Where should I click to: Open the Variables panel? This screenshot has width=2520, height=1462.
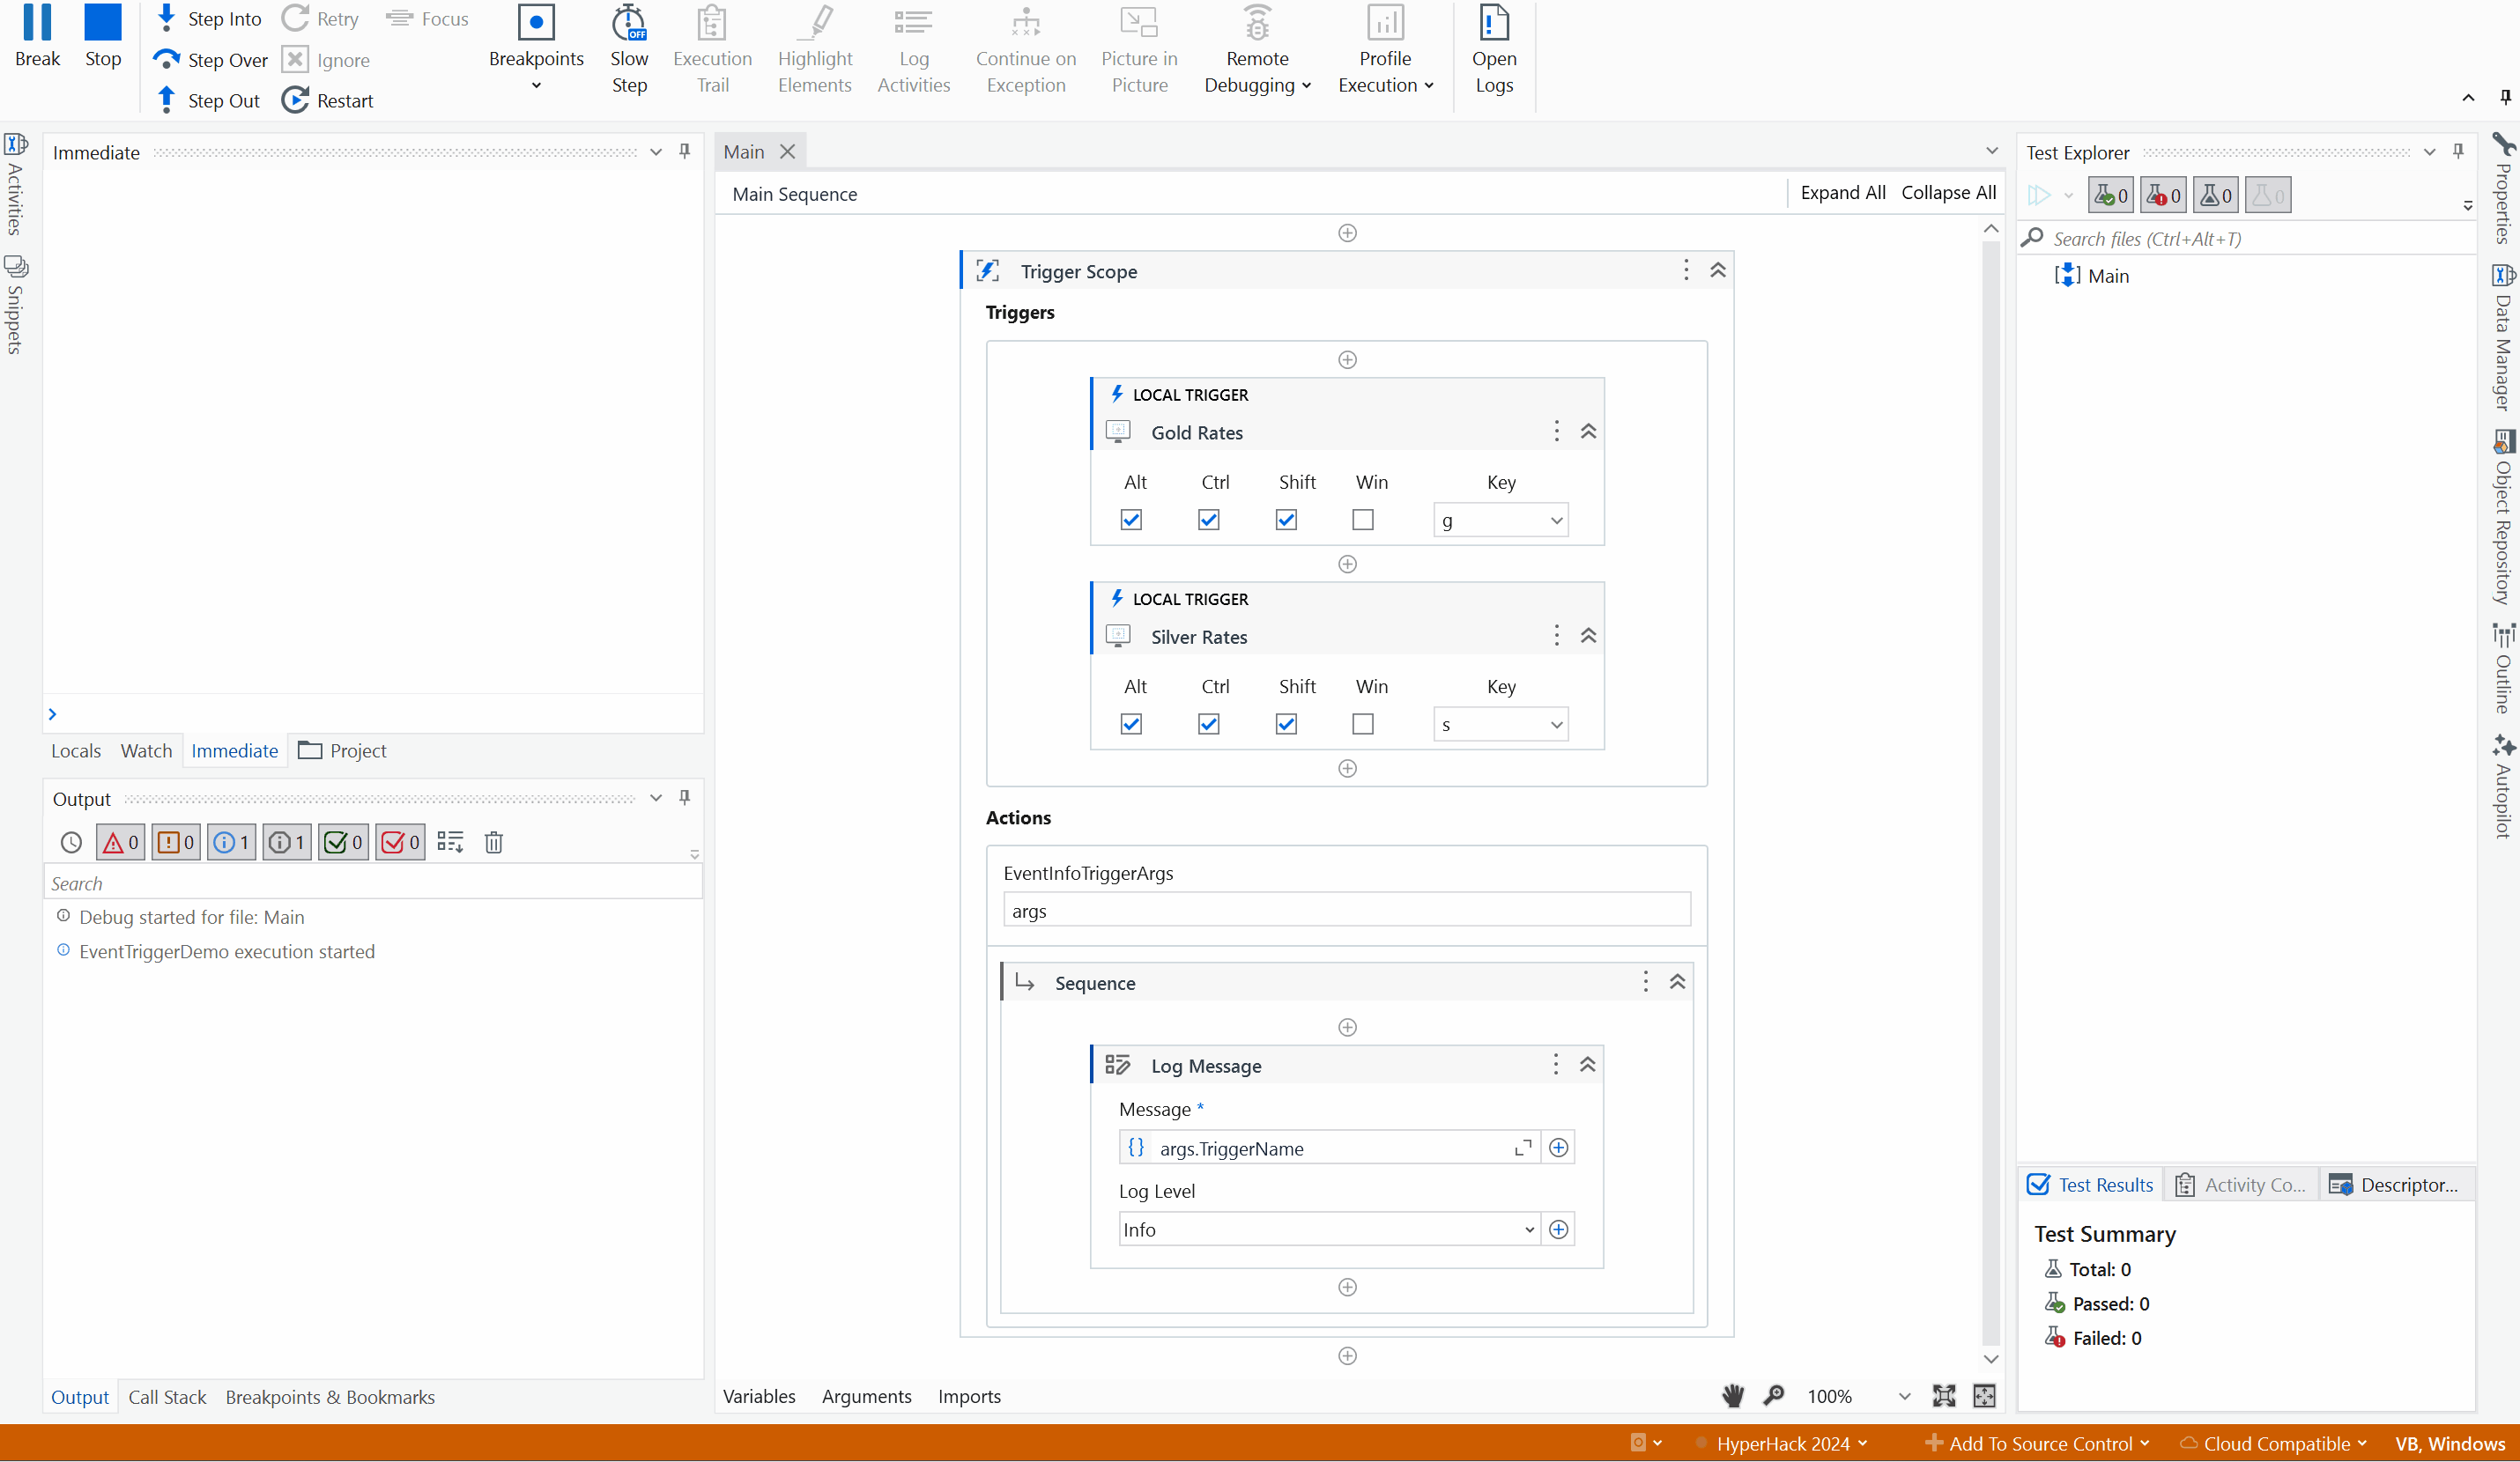click(x=759, y=1396)
